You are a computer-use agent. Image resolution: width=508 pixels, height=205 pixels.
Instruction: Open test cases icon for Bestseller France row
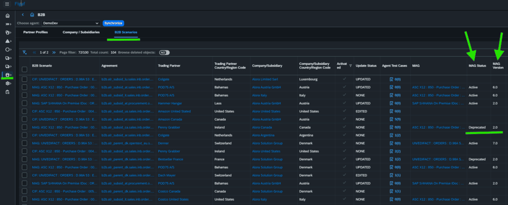[x=391, y=159]
